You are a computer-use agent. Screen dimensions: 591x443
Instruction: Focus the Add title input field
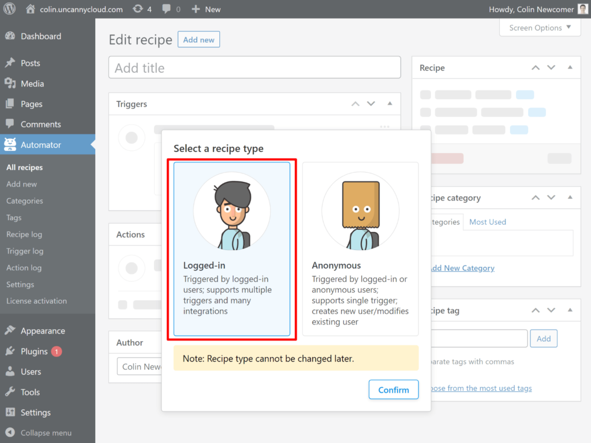click(x=255, y=67)
